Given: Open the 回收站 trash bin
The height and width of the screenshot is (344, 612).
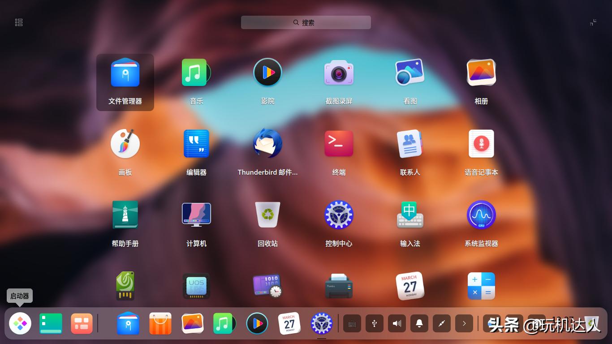Looking at the screenshot, I should pos(267,215).
